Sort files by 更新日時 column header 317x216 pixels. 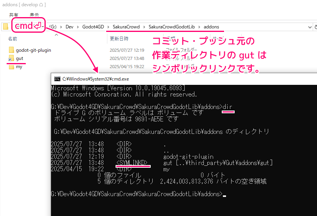[x=119, y=39]
